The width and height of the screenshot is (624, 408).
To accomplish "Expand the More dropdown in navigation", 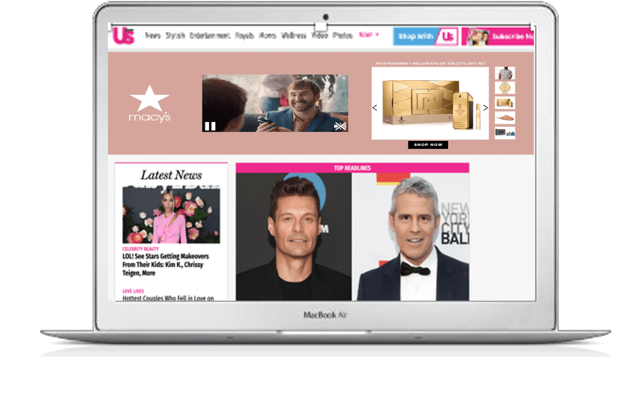I will pos(368,35).
